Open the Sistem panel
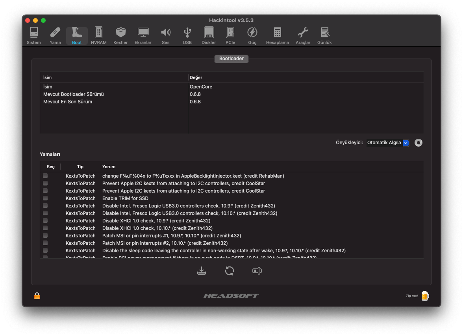The height and width of the screenshot is (336, 463). tap(33, 35)
